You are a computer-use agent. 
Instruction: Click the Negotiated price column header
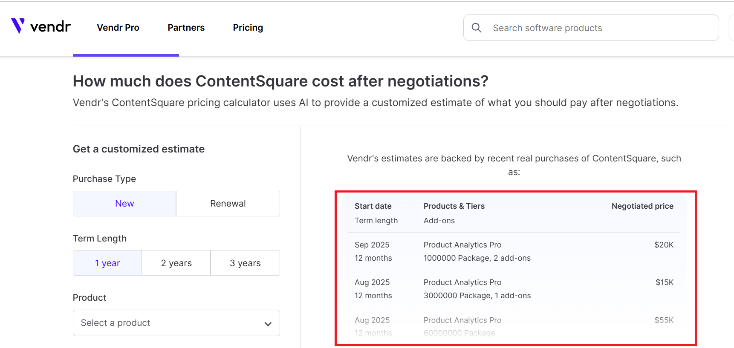642,206
